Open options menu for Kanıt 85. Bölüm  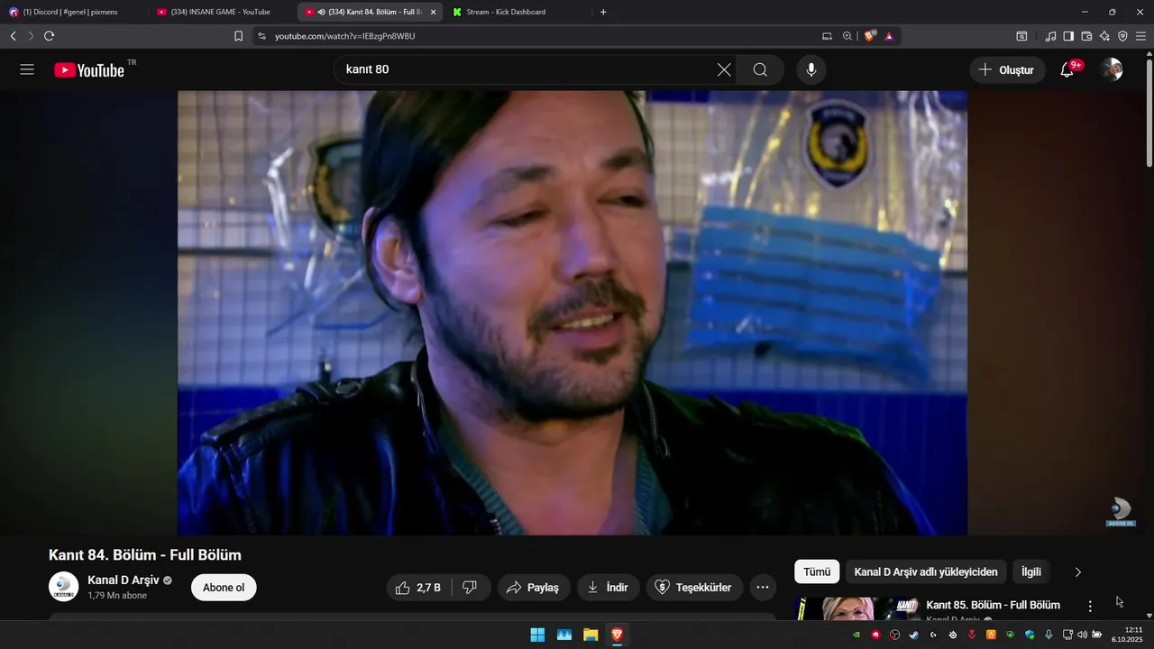click(1090, 607)
